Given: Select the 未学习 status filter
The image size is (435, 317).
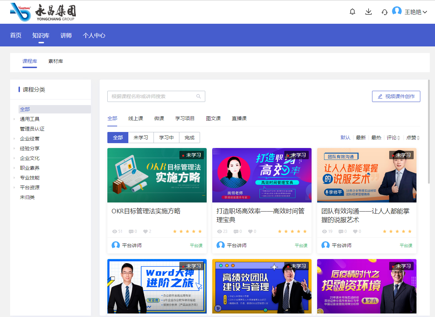Looking at the screenshot, I should 141,138.
